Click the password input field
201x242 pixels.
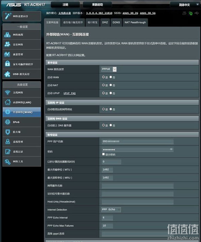coord(137,149)
